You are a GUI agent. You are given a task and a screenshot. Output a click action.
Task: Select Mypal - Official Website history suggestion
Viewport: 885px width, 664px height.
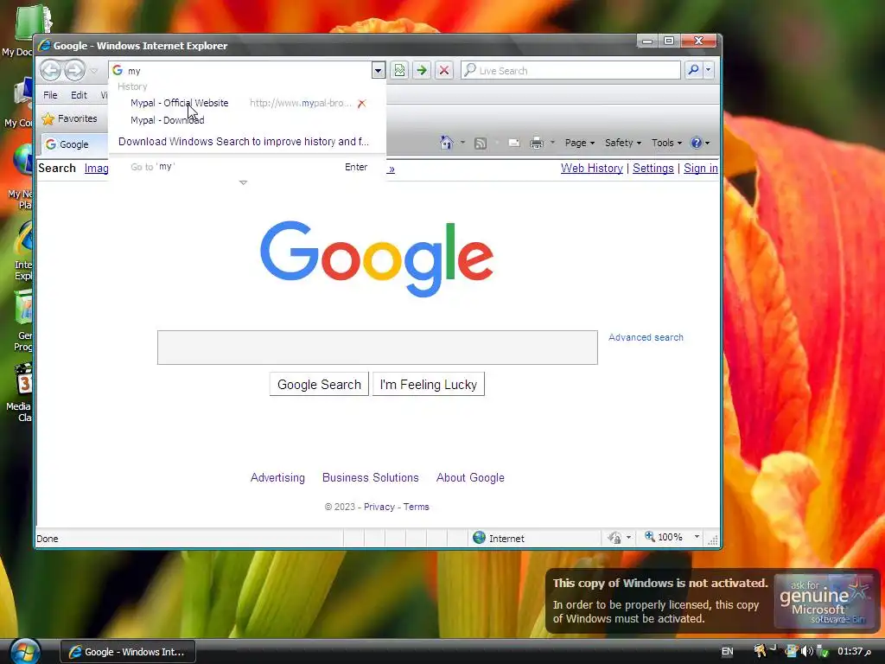[x=180, y=103]
